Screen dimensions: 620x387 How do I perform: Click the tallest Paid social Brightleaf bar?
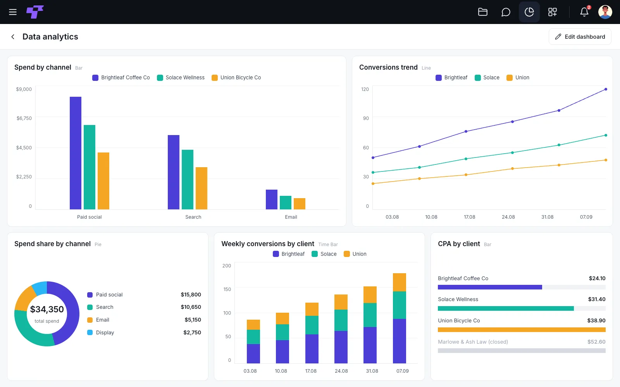pyautogui.click(x=76, y=153)
